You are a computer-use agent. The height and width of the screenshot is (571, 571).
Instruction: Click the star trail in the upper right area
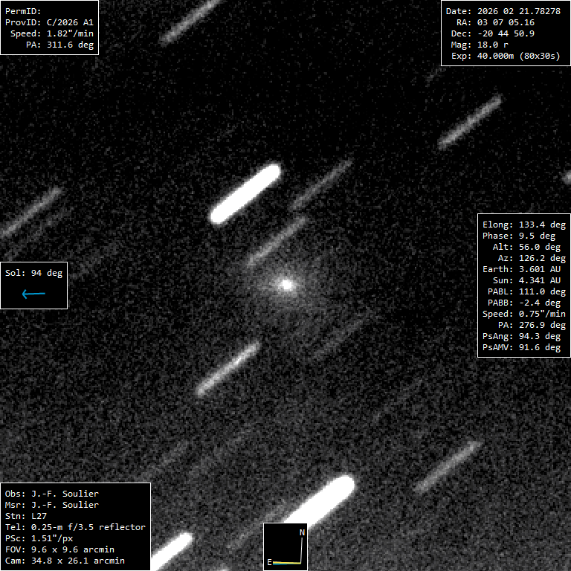[x=470, y=121]
